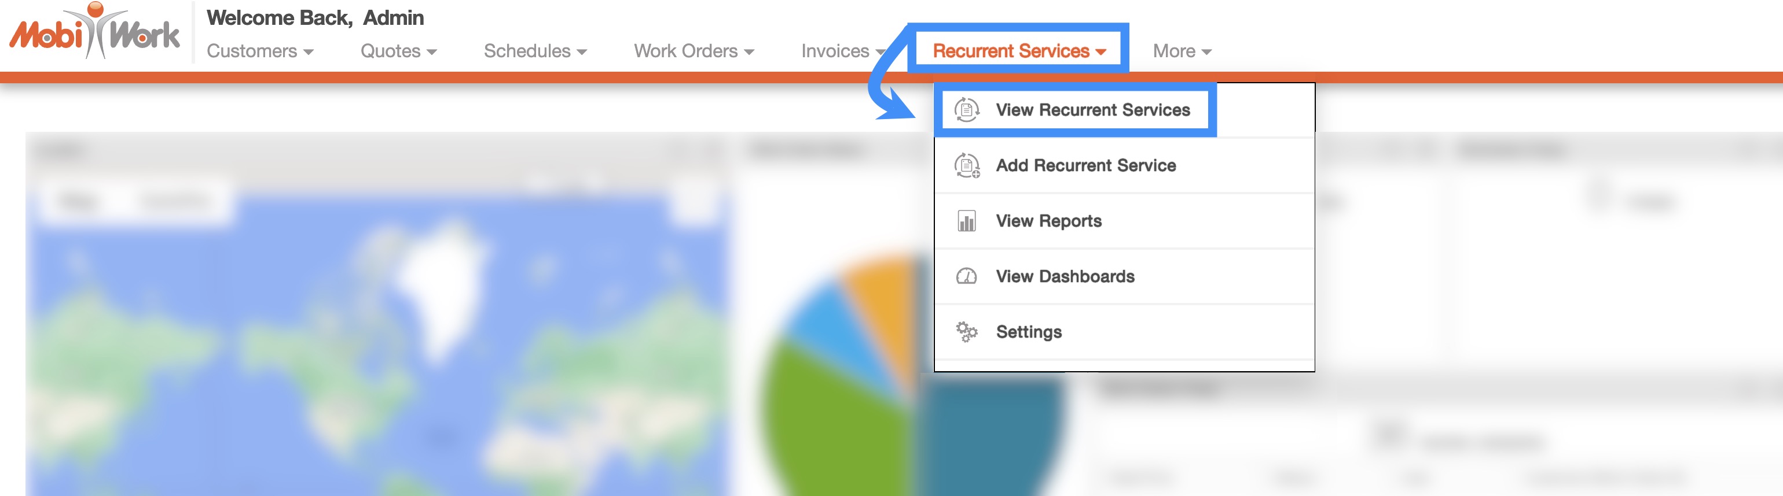Click the Settings gears icon

966,332
